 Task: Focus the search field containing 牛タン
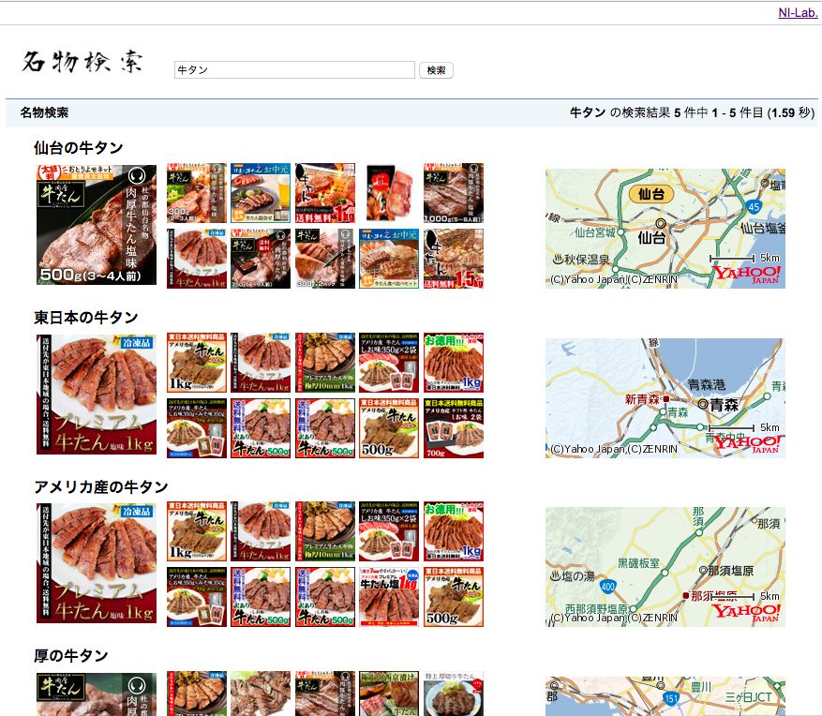(294, 69)
